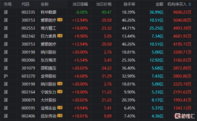Click the 当日价格 column header
197x121 pixels.
coord(104,4)
